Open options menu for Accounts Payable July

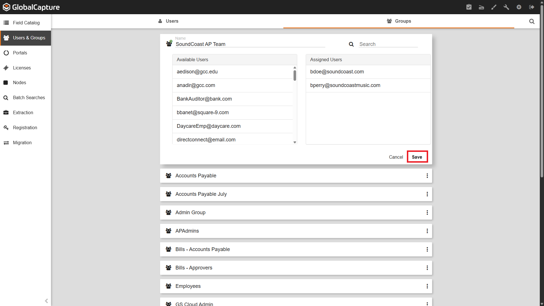click(x=427, y=194)
